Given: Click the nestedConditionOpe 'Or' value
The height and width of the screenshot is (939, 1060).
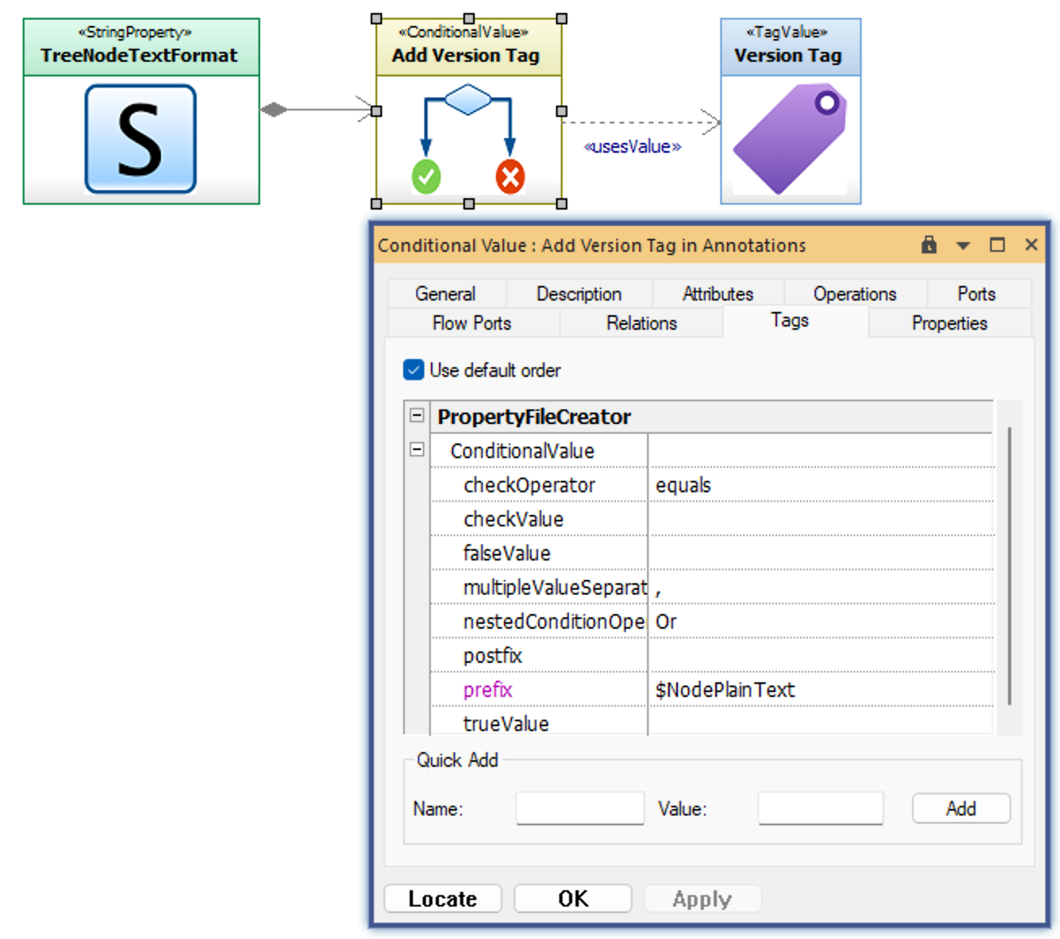Looking at the screenshot, I should tap(666, 621).
